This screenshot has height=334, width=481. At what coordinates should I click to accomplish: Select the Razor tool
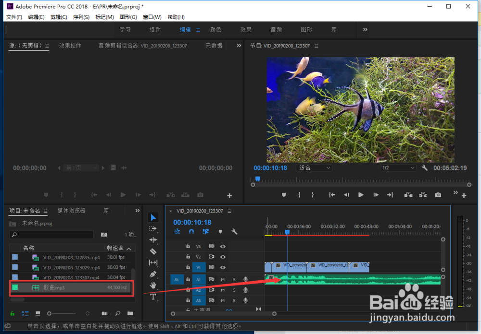[x=153, y=251]
